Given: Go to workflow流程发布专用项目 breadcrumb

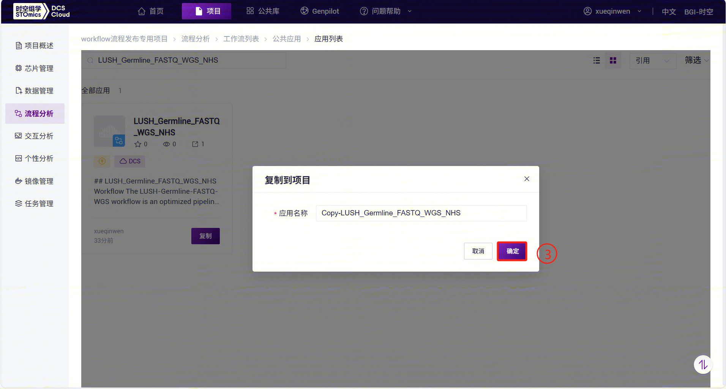Looking at the screenshot, I should click(x=124, y=39).
